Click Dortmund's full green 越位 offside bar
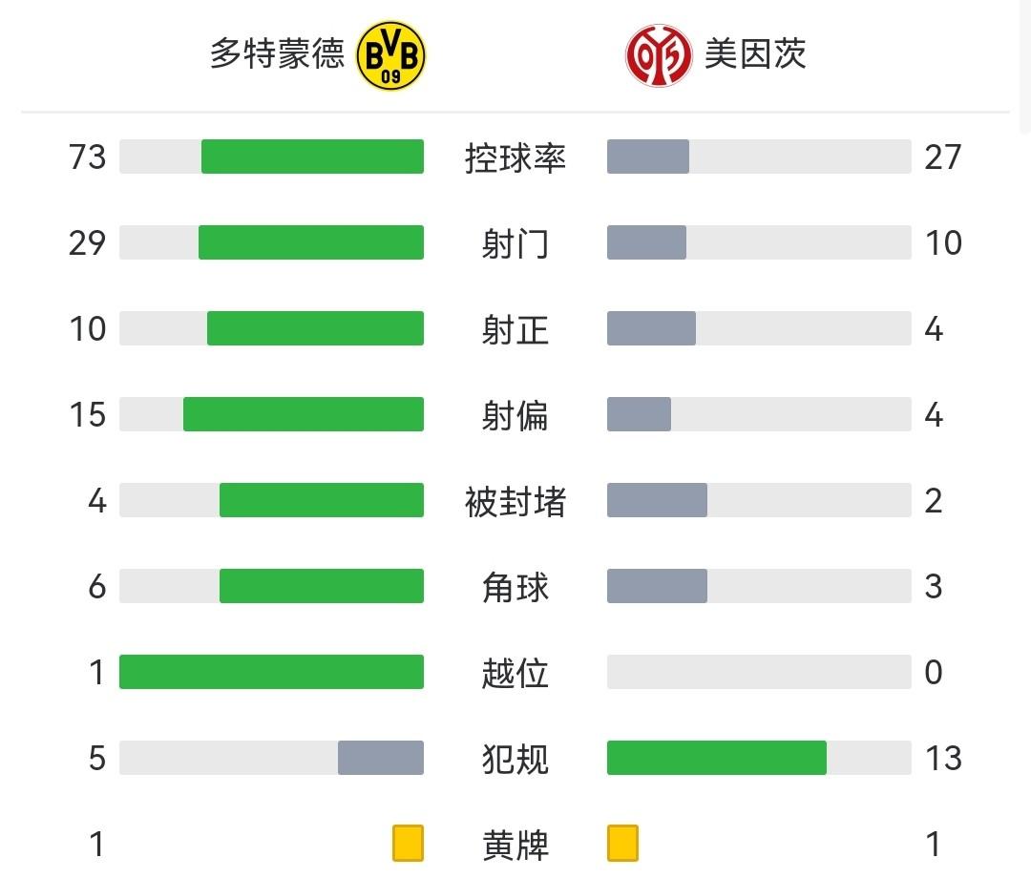Viewport: 1031px width, 878px height. pos(271,672)
